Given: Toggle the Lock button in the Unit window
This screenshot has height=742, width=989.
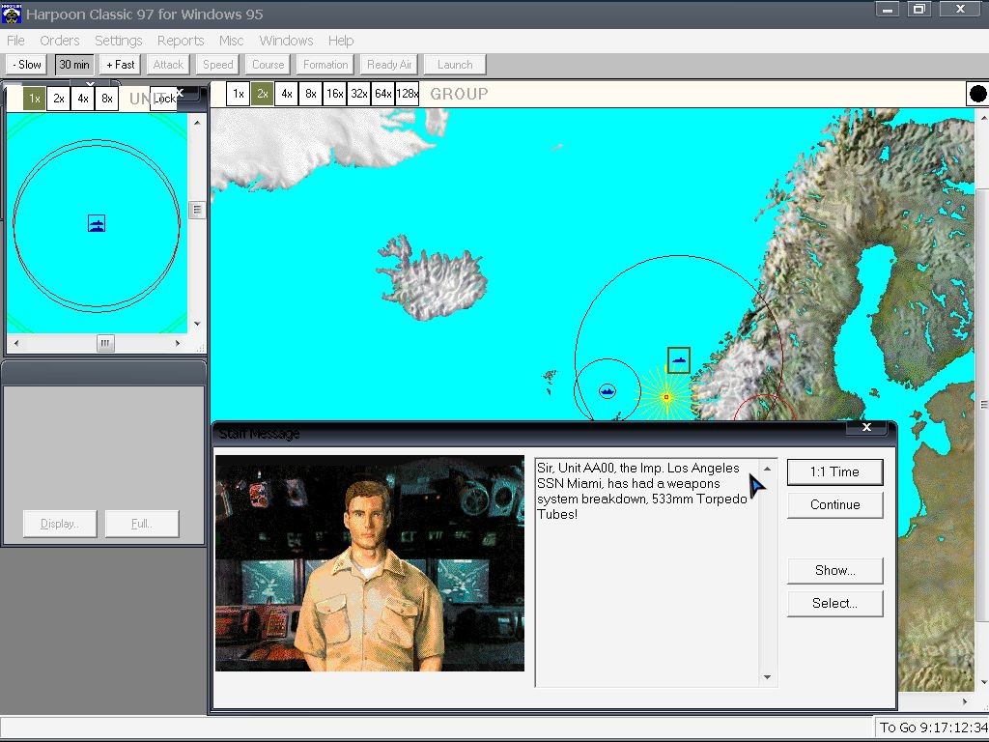Looking at the screenshot, I should tap(164, 99).
